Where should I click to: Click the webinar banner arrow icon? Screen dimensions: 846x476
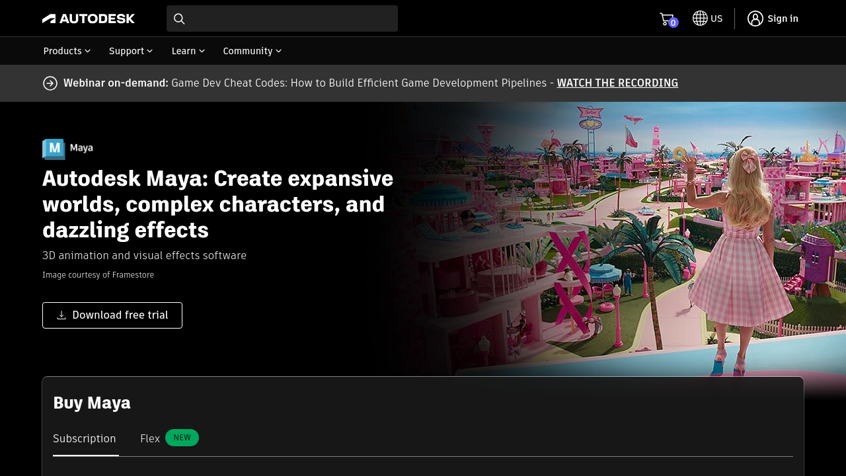point(50,83)
